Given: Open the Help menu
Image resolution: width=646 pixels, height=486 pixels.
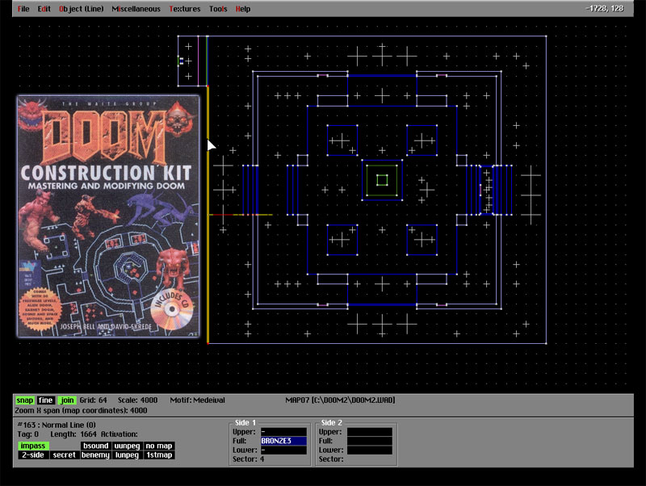Looking at the screenshot, I should pyautogui.click(x=242, y=9).
